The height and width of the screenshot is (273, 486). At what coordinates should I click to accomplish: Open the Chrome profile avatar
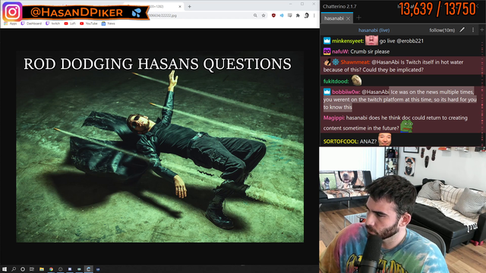306,15
